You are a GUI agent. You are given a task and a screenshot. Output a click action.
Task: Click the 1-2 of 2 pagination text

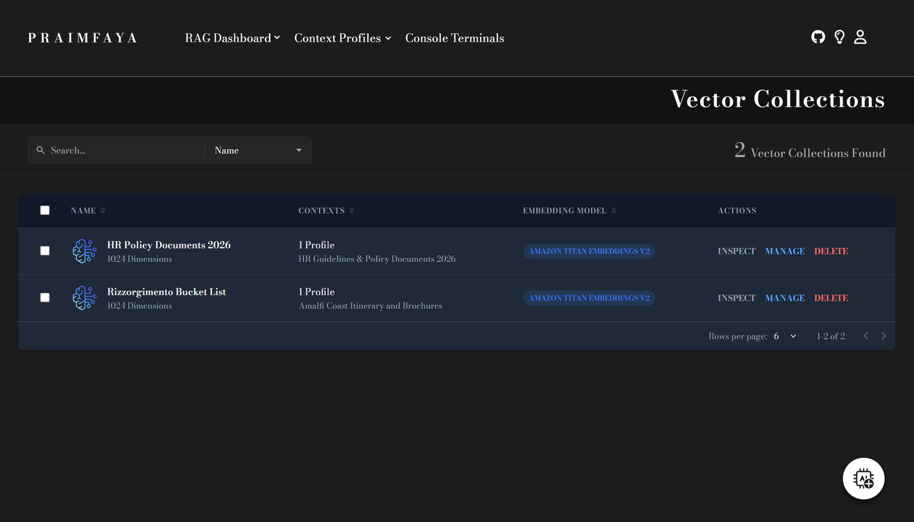click(831, 336)
